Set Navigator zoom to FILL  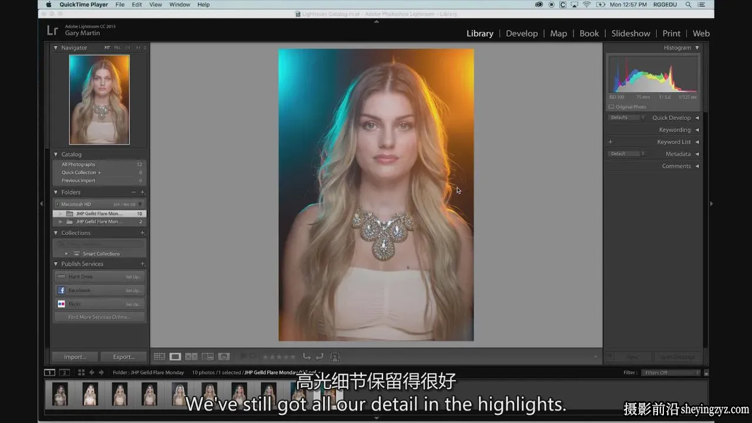point(117,48)
